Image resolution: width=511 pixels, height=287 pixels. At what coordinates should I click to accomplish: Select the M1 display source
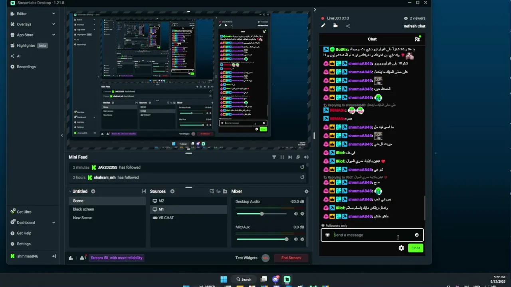coord(189,209)
